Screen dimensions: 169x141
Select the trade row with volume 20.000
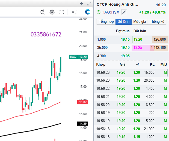point(131,81)
